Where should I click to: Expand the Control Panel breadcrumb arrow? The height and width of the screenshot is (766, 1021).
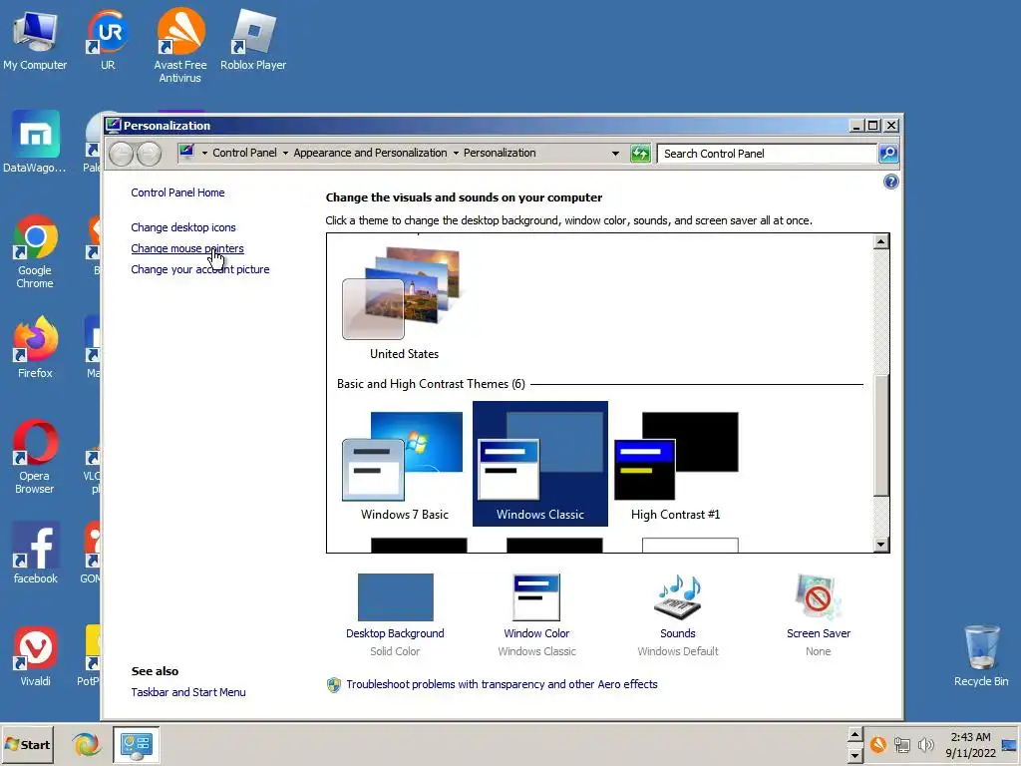tap(285, 153)
